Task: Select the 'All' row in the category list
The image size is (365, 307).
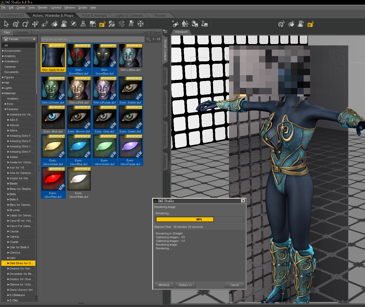Action: [x=18, y=45]
